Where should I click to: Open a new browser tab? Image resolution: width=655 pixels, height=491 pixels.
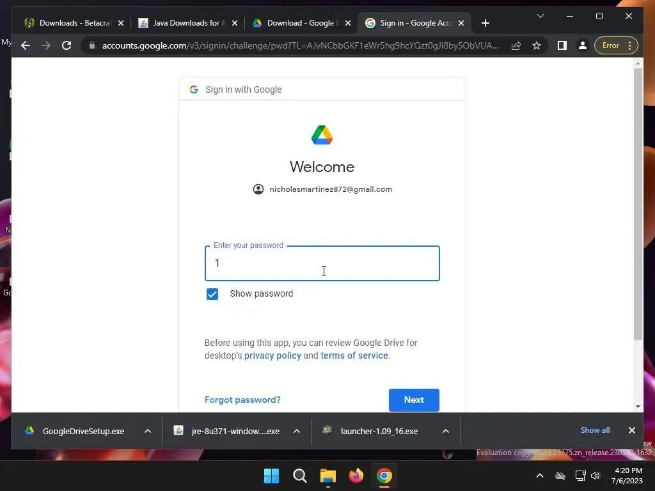tap(485, 23)
